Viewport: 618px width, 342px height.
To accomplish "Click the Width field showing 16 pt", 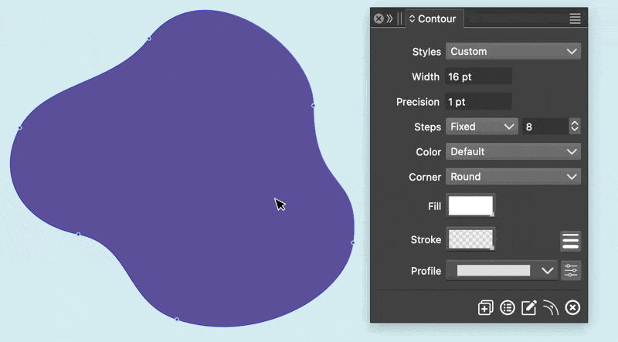I will (x=478, y=77).
